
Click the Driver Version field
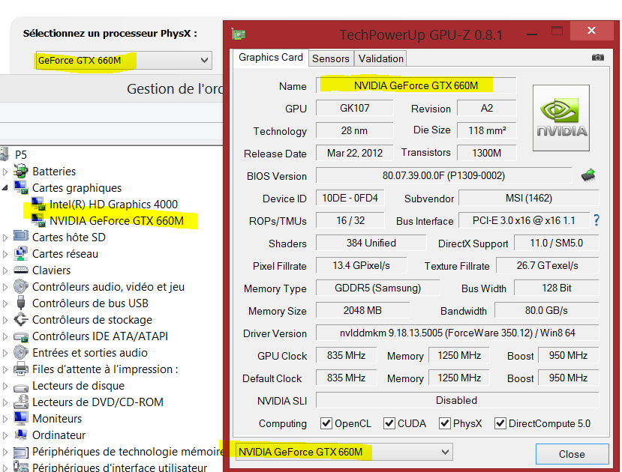(x=458, y=333)
